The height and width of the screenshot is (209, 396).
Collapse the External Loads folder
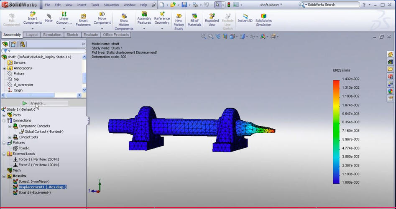tap(4, 154)
